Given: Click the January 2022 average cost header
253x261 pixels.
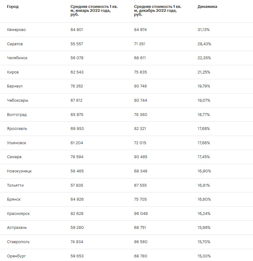Looking at the screenshot, I should click(x=94, y=11).
